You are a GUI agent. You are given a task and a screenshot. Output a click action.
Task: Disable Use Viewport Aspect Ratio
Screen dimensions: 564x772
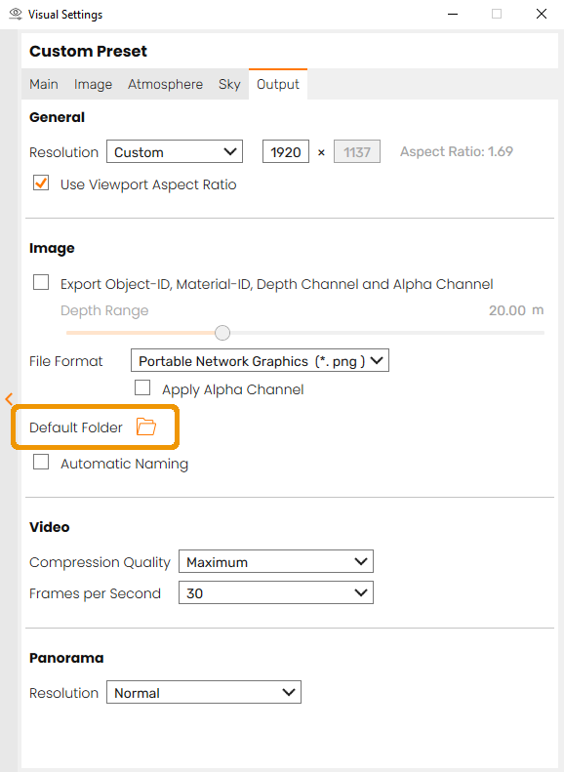pos(41,183)
